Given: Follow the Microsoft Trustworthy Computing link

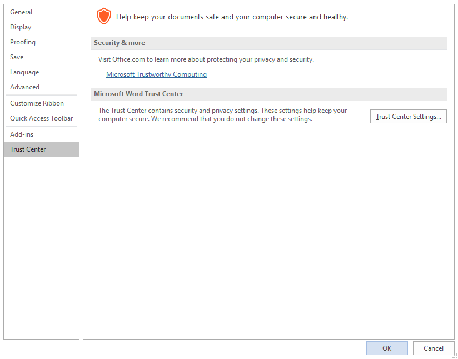Looking at the screenshot, I should [x=156, y=74].
